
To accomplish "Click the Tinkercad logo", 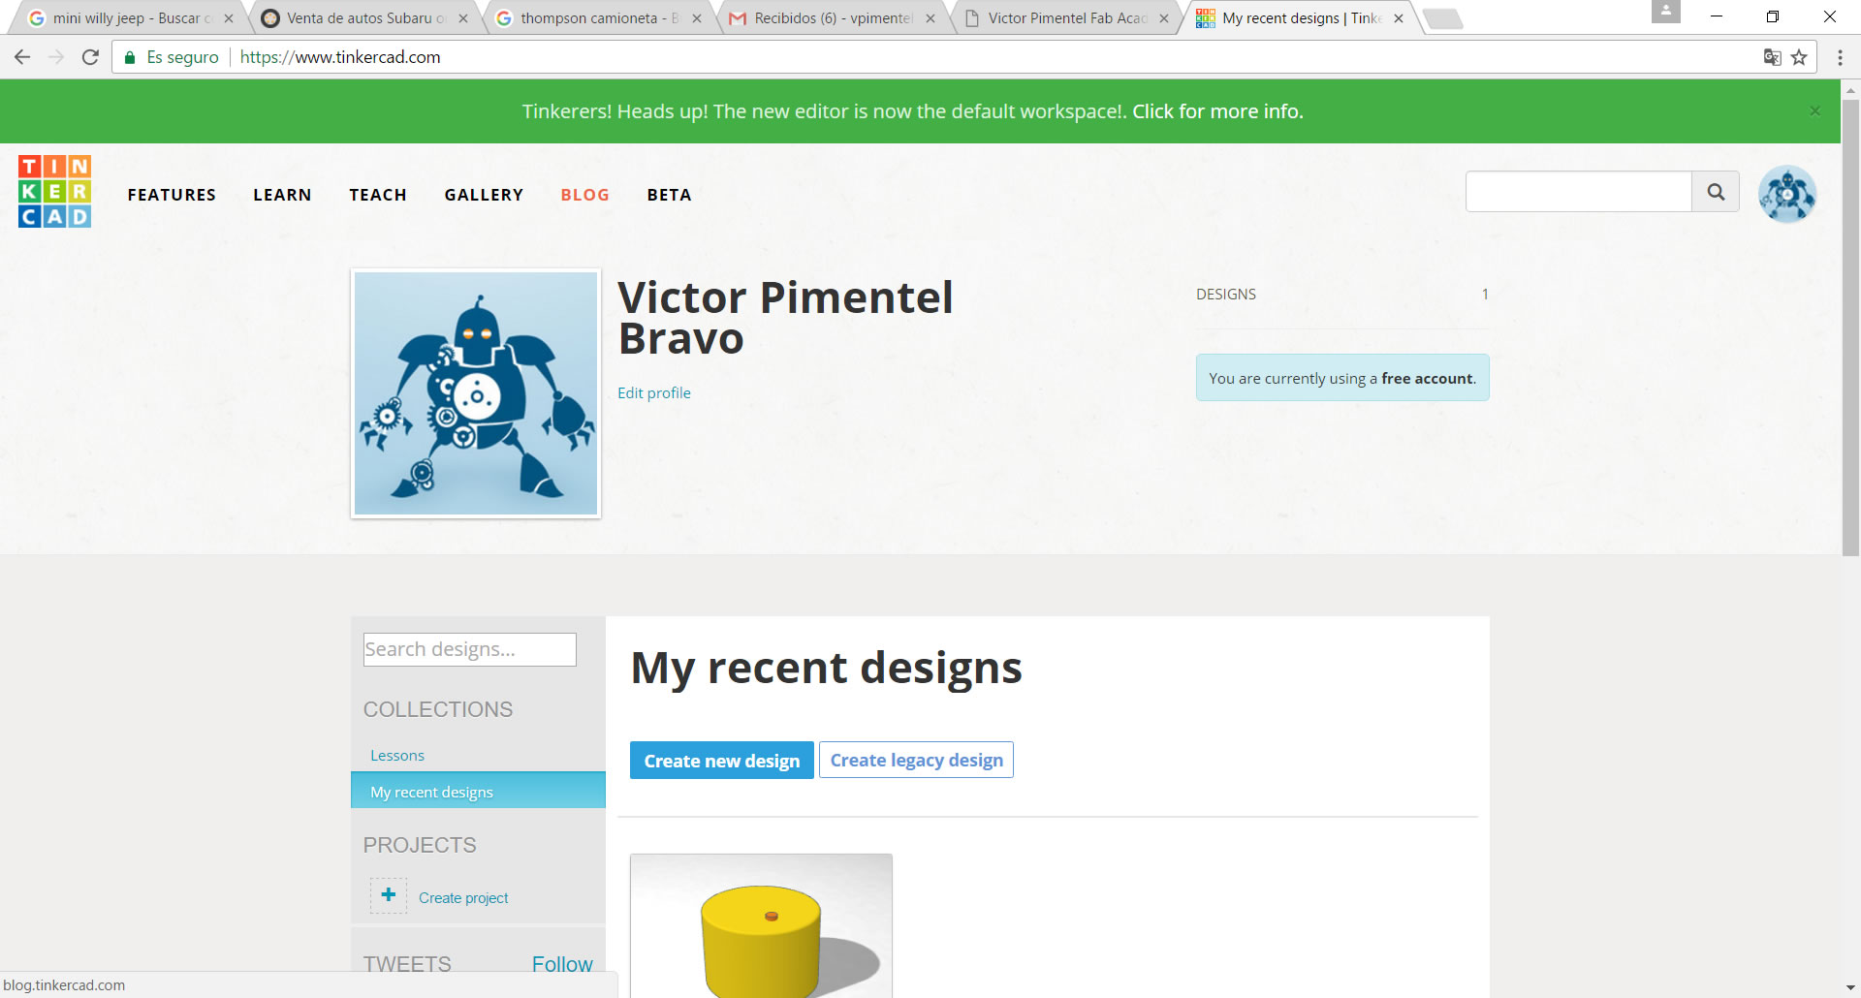I will (54, 192).
